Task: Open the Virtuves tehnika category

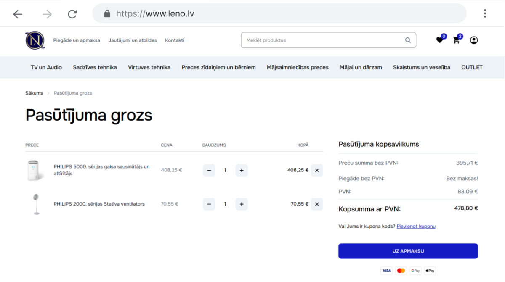Action: (x=149, y=67)
